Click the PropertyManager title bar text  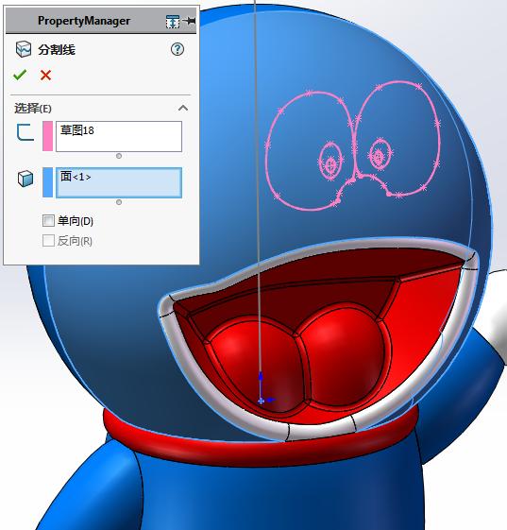(x=84, y=21)
